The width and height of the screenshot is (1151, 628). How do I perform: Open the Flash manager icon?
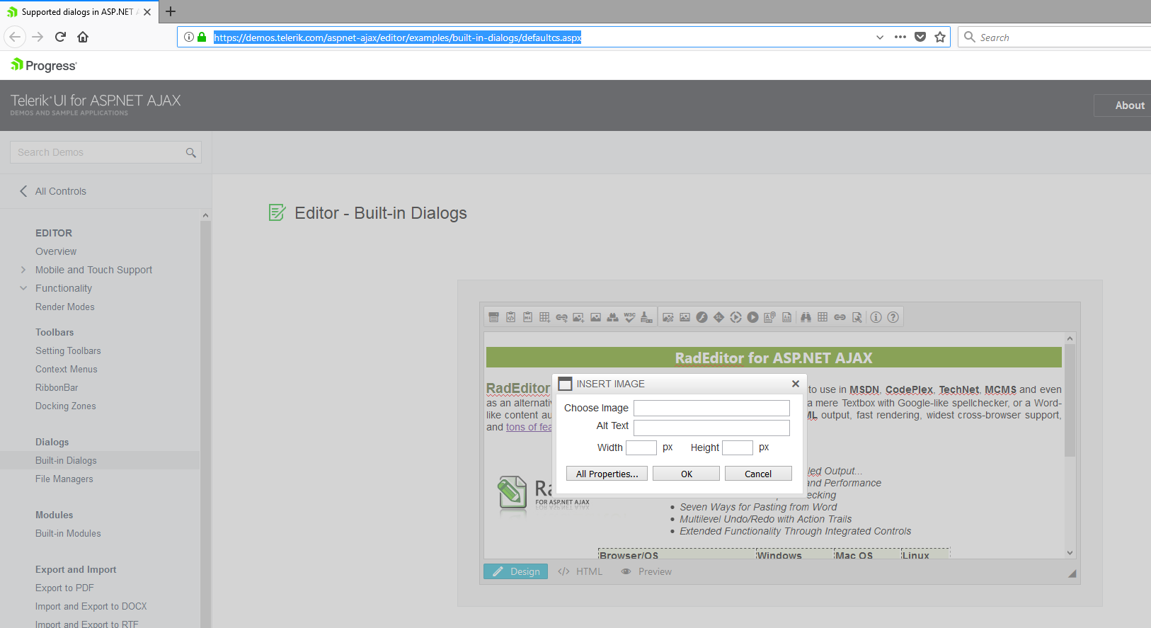pyautogui.click(x=702, y=317)
